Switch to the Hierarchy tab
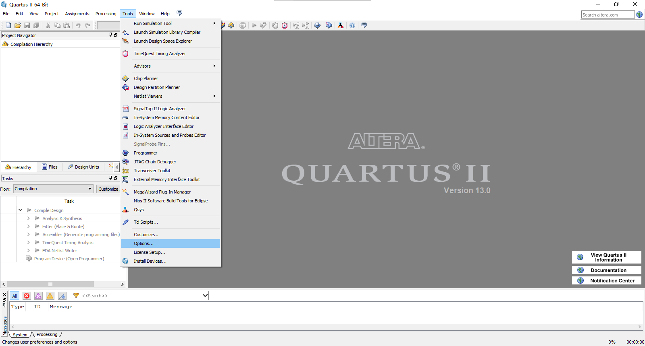 (x=19, y=167)
